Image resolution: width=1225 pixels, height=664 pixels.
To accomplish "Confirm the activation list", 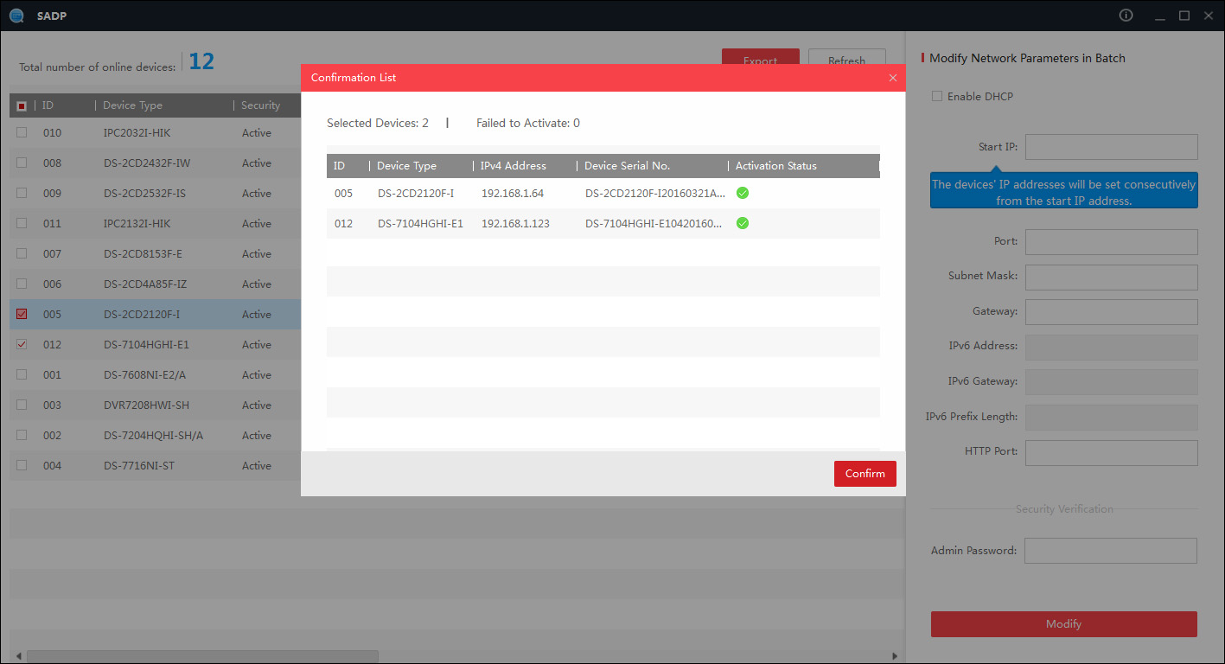I will 865,474.
